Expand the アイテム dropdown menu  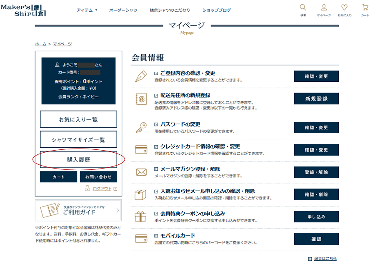click(87, 10)
